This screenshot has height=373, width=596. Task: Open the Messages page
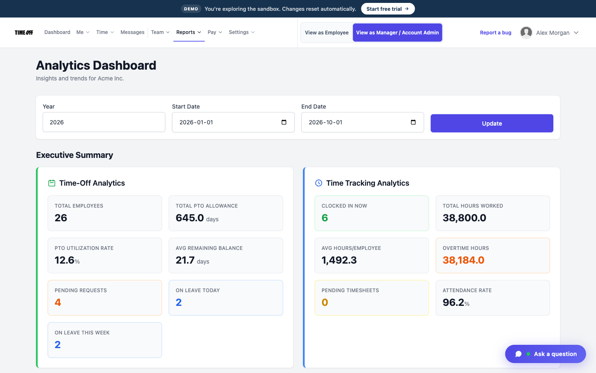coord(132,32)
